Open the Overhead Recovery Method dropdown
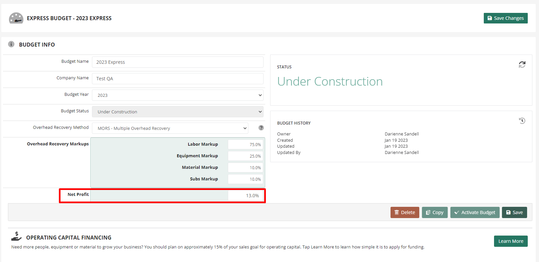539x262 pixels. pyautogui.click(x=170, y=128)
